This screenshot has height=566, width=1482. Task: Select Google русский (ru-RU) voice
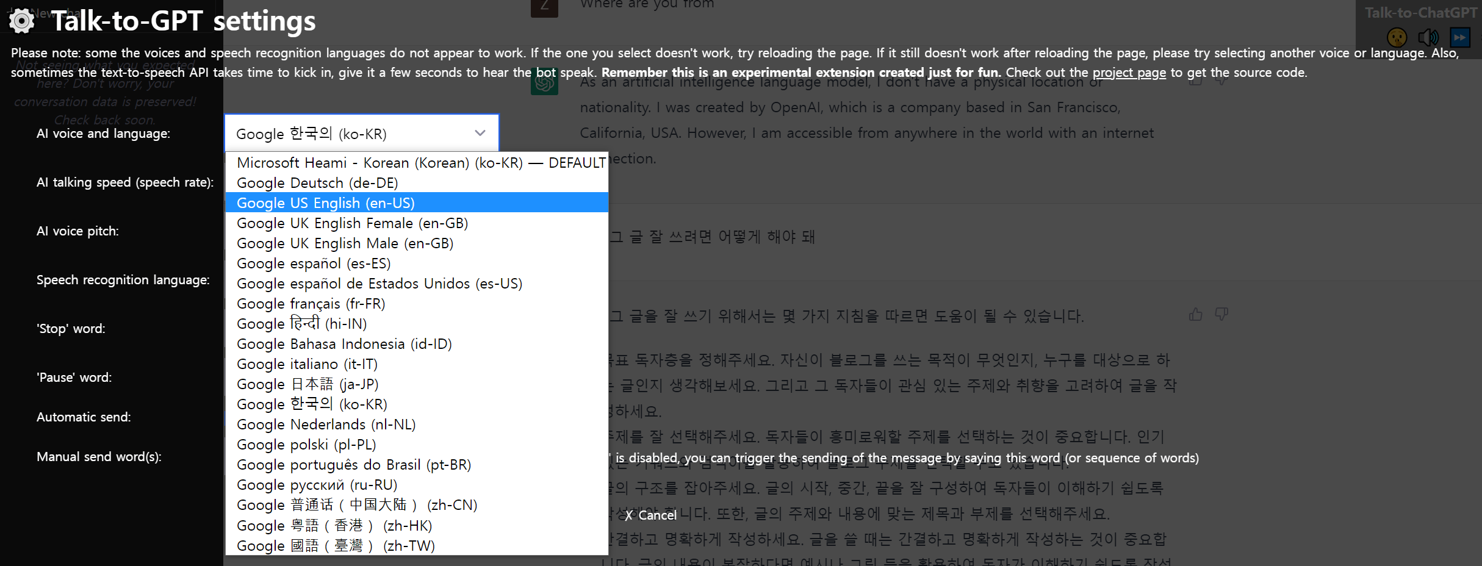(417, 485)
